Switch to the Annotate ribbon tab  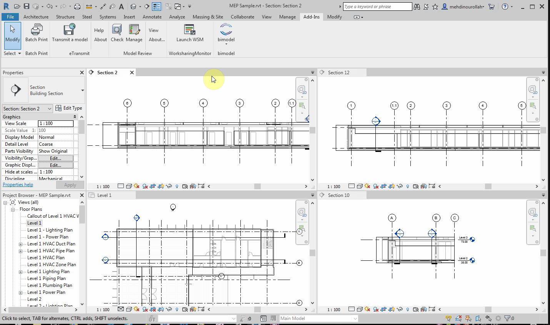pyautogui.click(x=152, y=17)
